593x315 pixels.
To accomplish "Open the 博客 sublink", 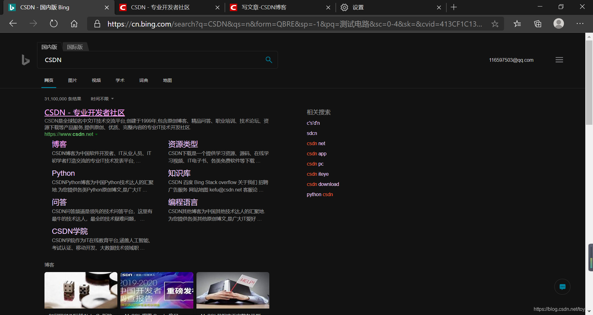I will (59, 144).
